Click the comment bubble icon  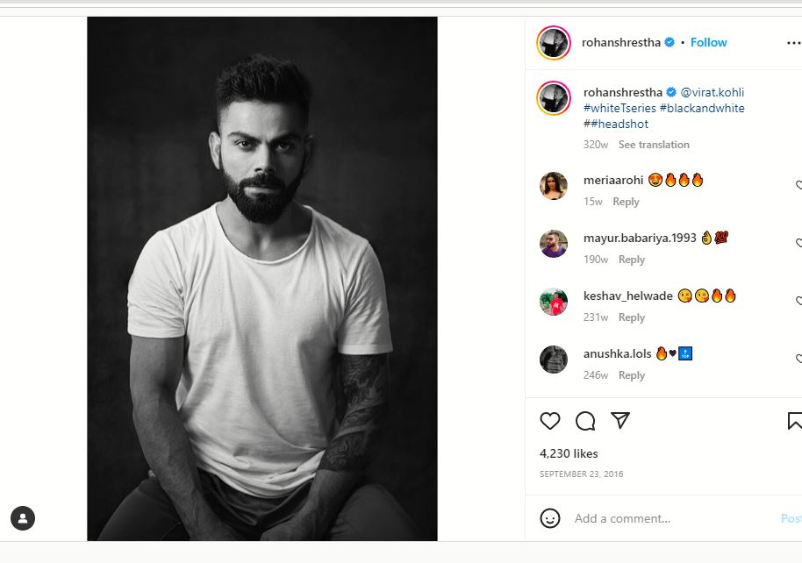(585, 421)
